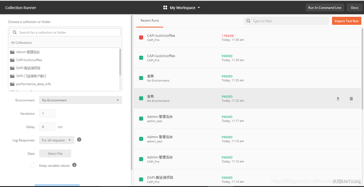Click the Iterations input field

pyautogui.click(x=47, y=113)
